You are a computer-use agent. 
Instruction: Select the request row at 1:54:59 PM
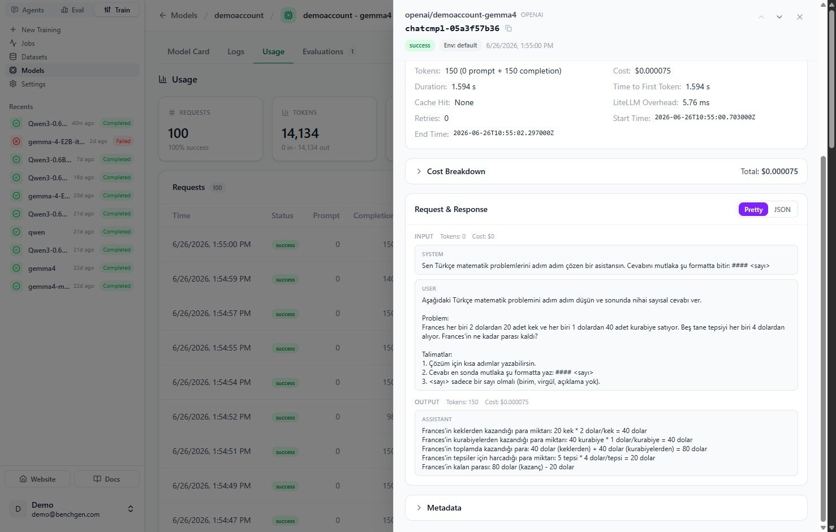[x=276, y=279]
